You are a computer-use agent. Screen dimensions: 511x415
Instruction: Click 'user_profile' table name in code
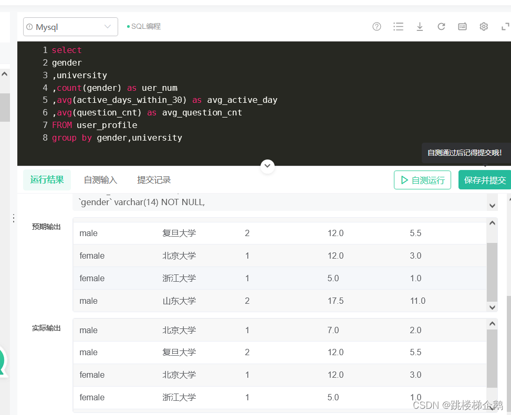point(107,125)
